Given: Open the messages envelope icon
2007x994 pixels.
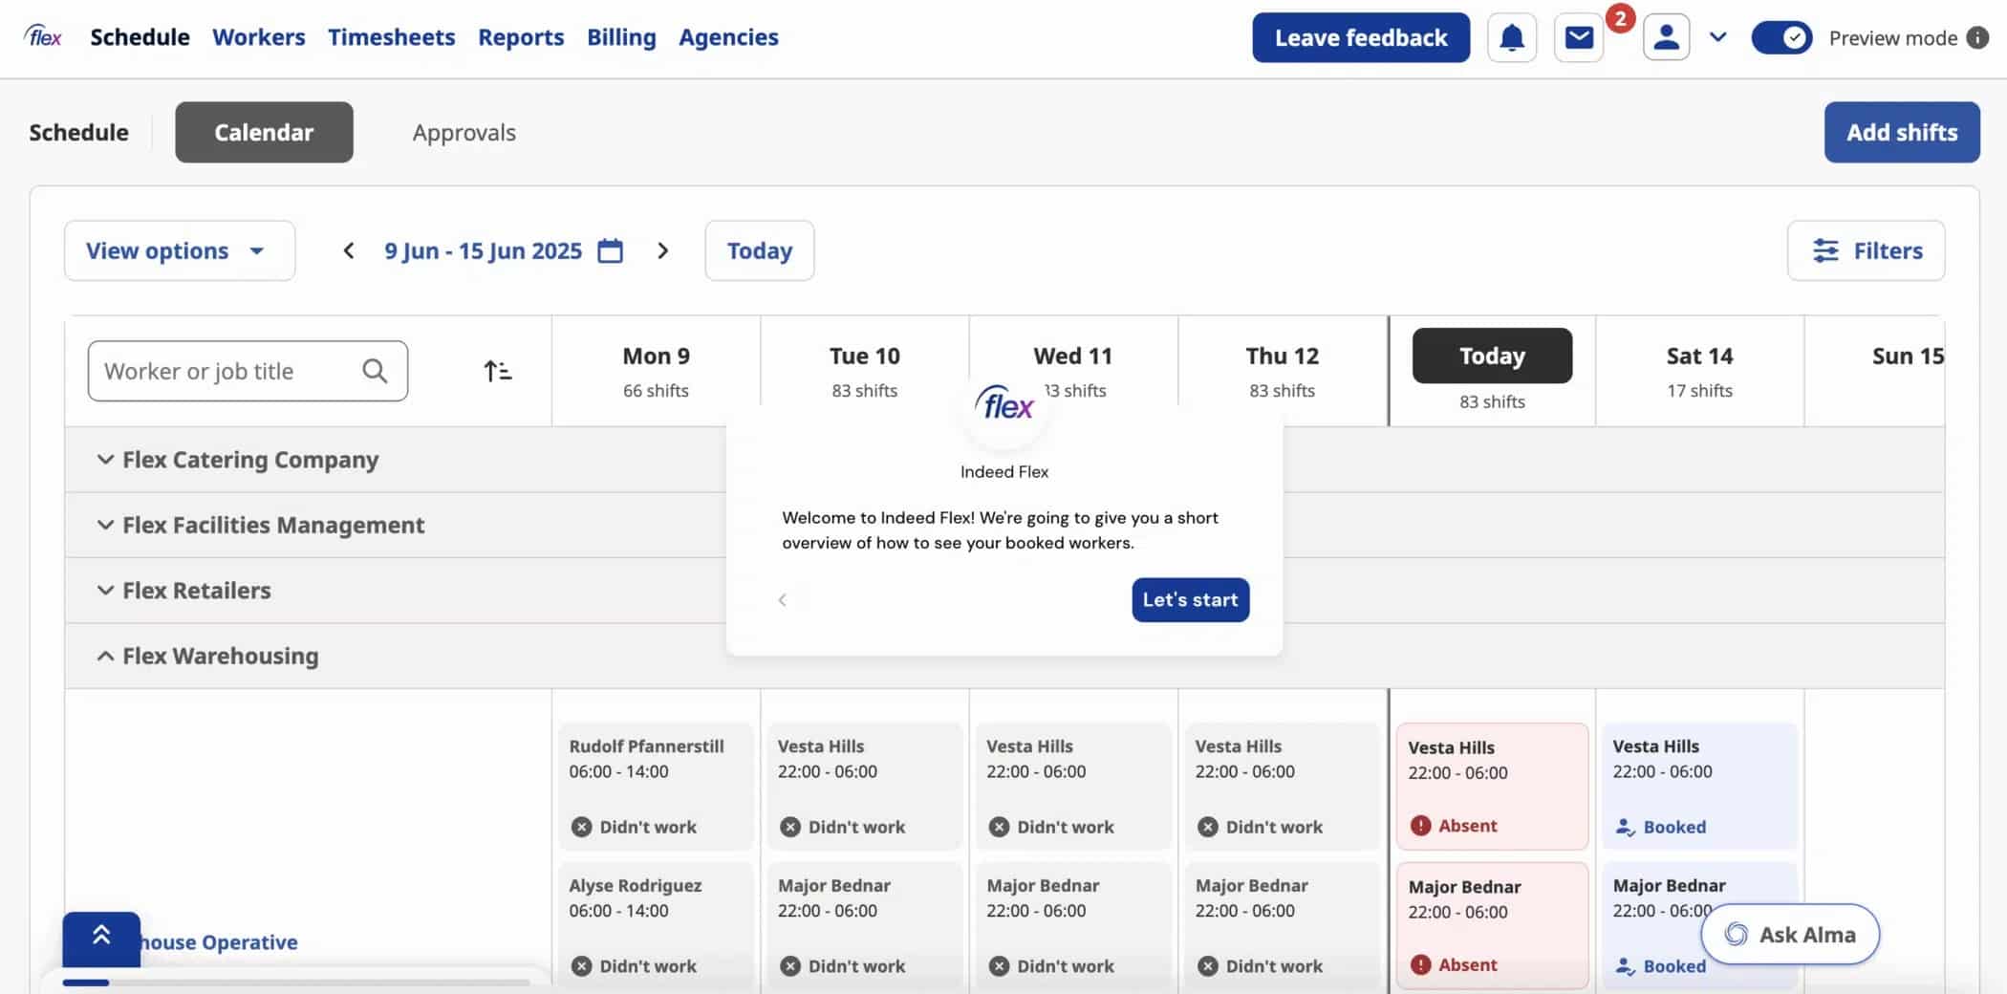Looking at the screenshot, I should [x=1579, y=38].
